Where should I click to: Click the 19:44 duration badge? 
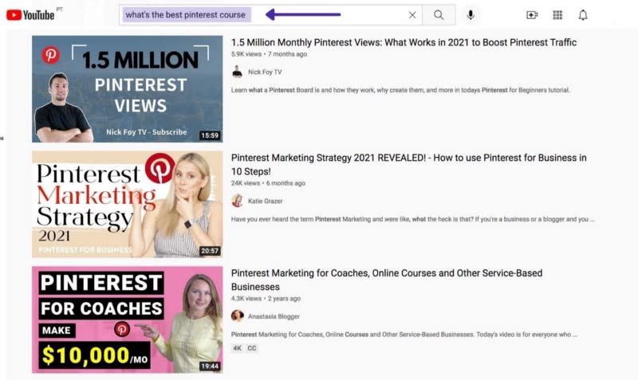click(x=210, y=366)
